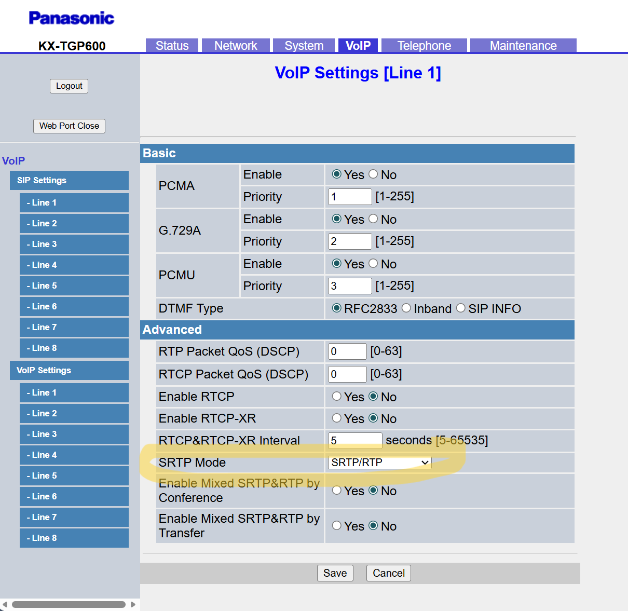The width and height of the screenshot is (628, 611).
Task: Select No for PCMA Enable
Action: (x=373, y=174)
